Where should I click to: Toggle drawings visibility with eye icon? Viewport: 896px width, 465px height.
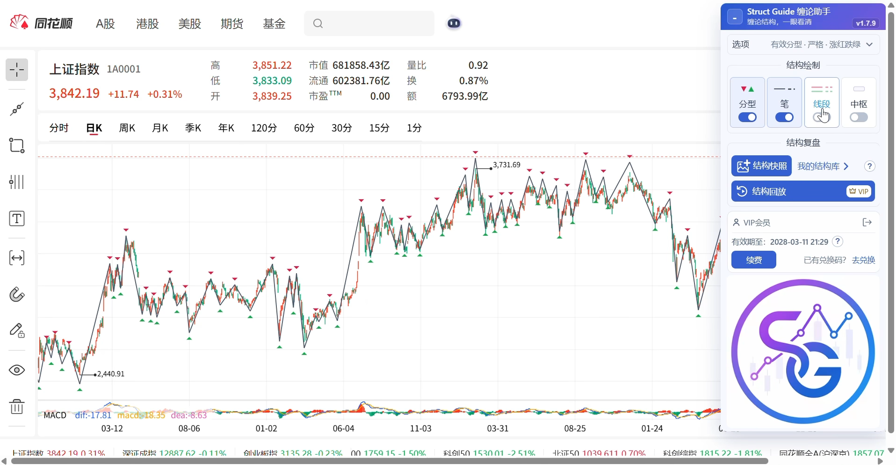17,370
